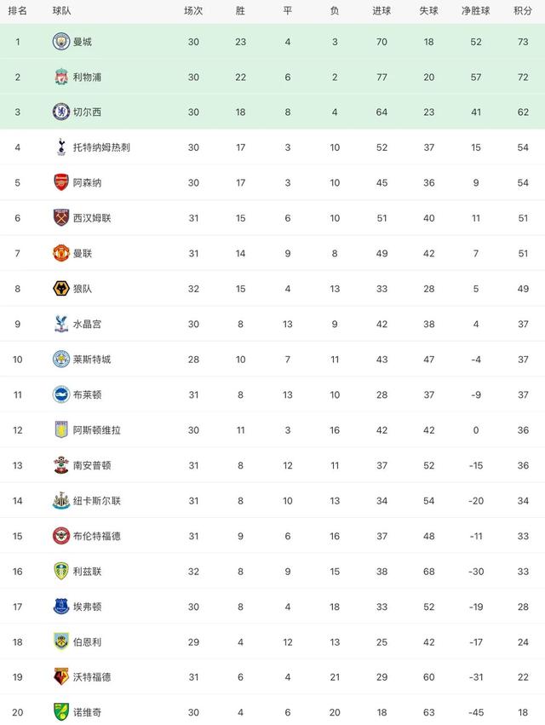Click the 进球 column header
545x725 pixels.
[x=381, y=10]
